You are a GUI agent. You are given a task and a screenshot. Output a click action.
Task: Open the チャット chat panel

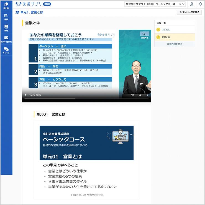tap(6, 50)
